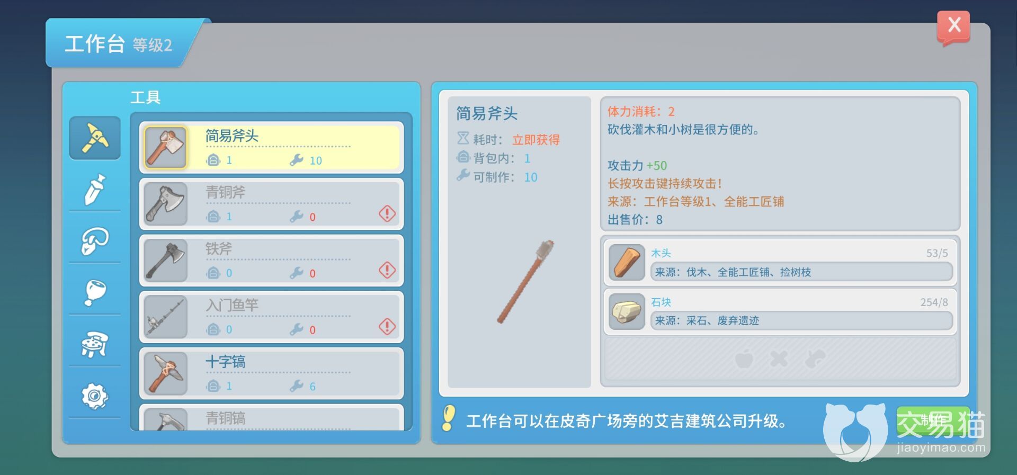Select the 青铜斧 recipe

pyautogui.click(x=271, y=204)
